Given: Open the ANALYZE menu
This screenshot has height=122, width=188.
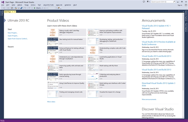Looking at the screenshot, I should (59, 5).
